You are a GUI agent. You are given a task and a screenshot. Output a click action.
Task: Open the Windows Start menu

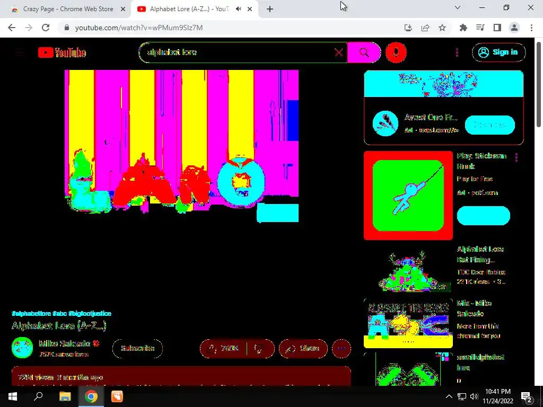point(13,396)
